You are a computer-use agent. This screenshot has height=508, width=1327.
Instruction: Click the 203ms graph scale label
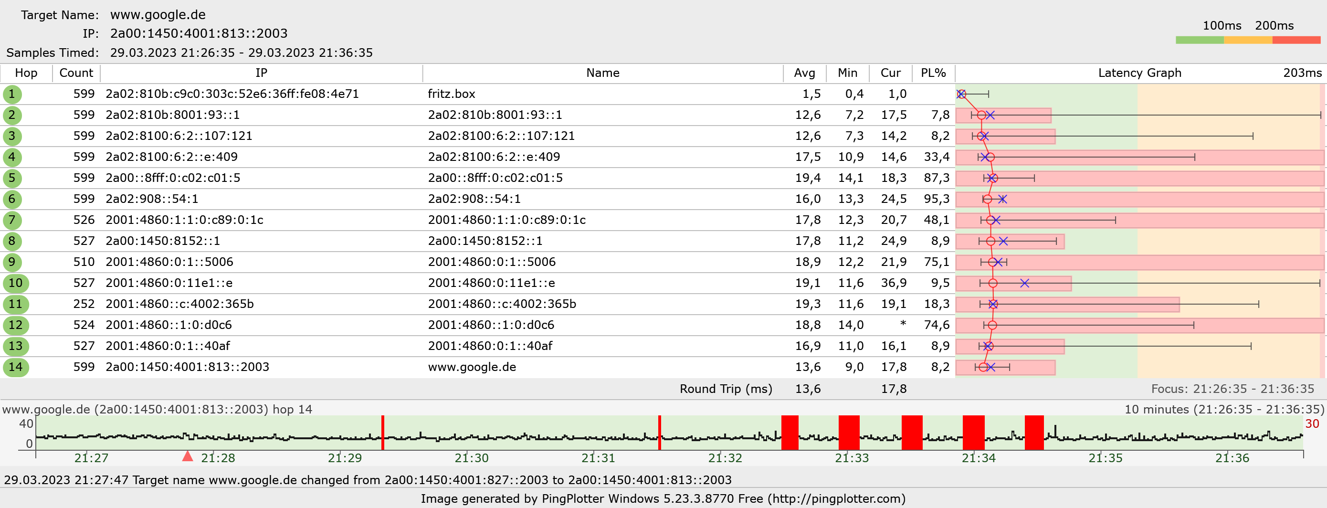coord(1302,73)
